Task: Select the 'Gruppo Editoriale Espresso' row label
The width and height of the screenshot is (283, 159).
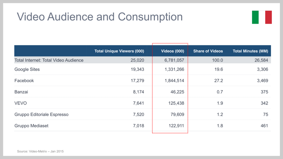Action: 41,115
